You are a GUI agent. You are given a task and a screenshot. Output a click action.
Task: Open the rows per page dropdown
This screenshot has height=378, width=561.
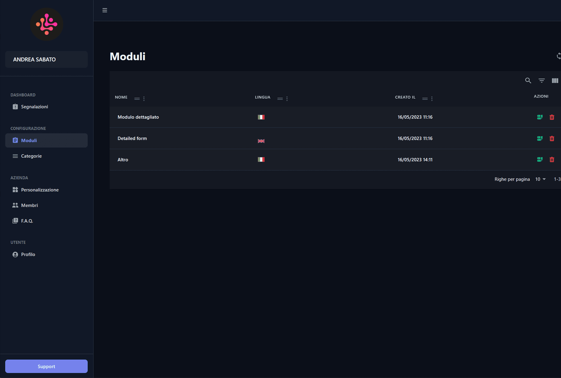(540, 179)
